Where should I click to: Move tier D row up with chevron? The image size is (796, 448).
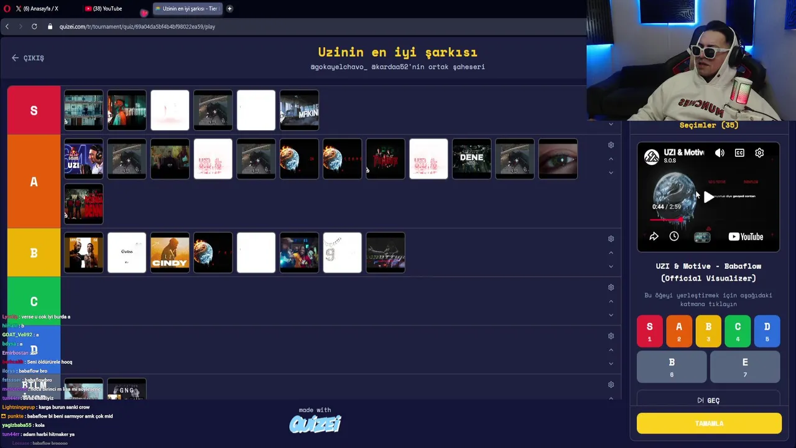(x=611, y=350)
